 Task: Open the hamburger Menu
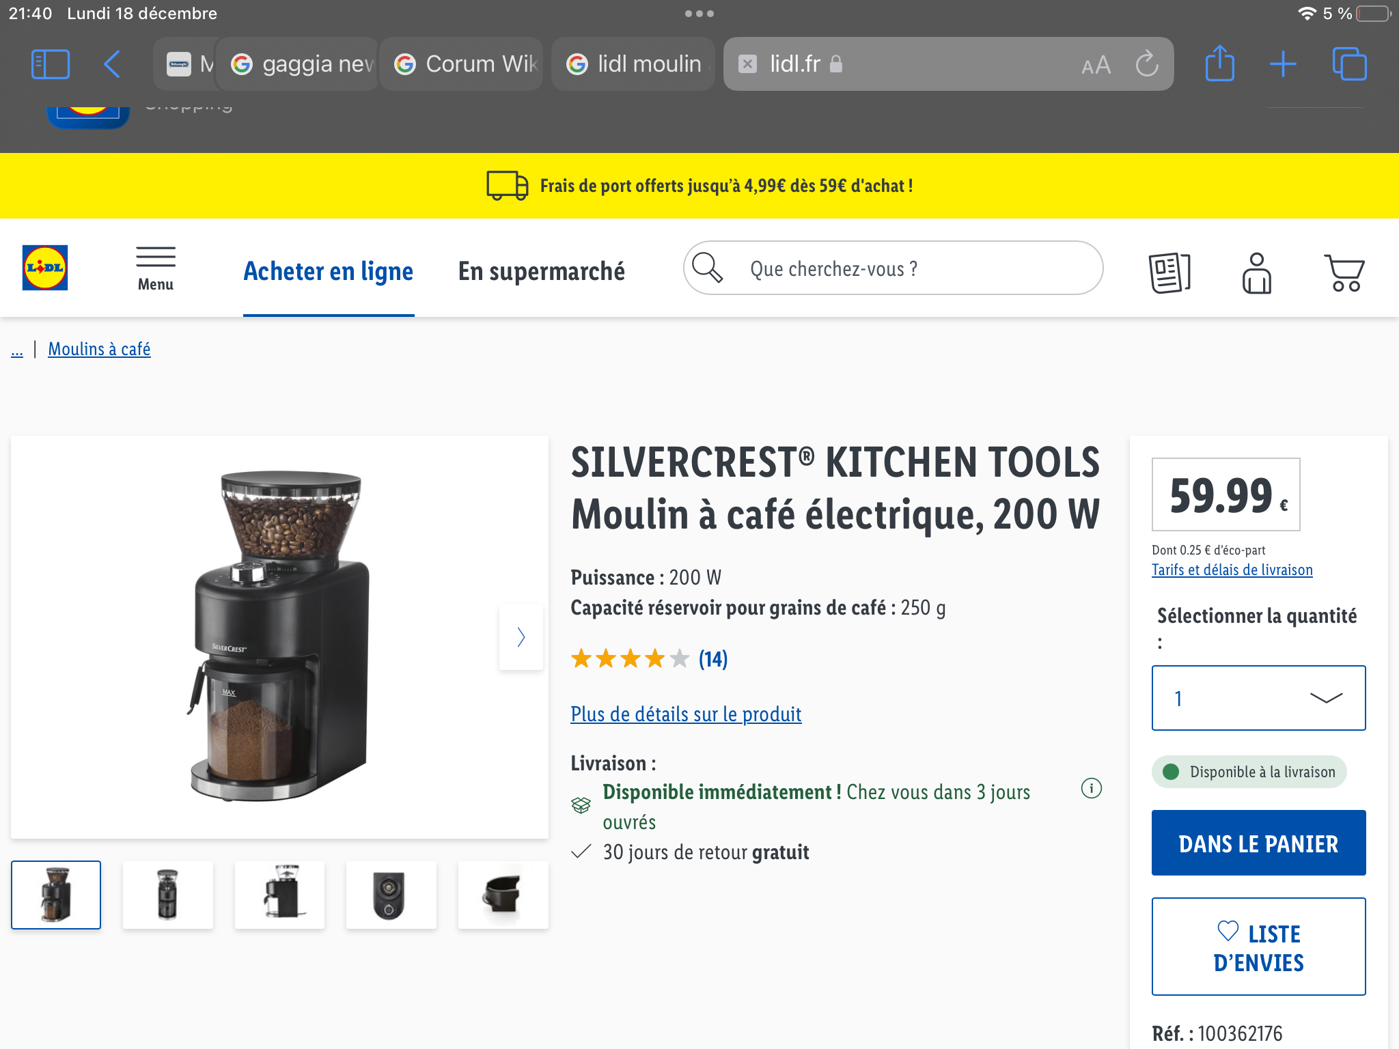pyautogui.click(x=156, y=268)
